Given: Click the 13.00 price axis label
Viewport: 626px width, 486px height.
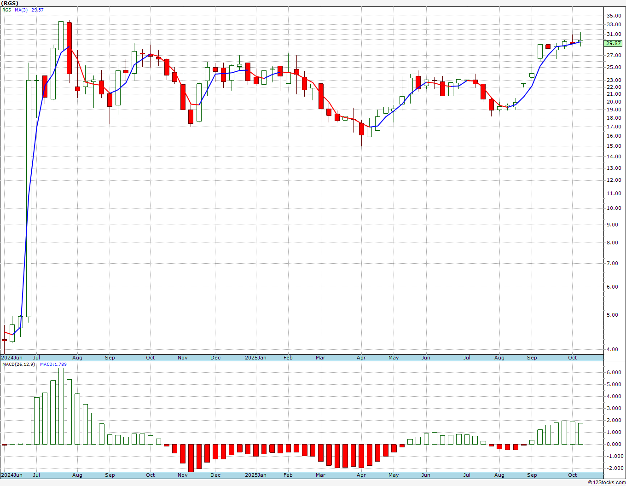Looking at the screenshot, I should (x=614, y=168).
